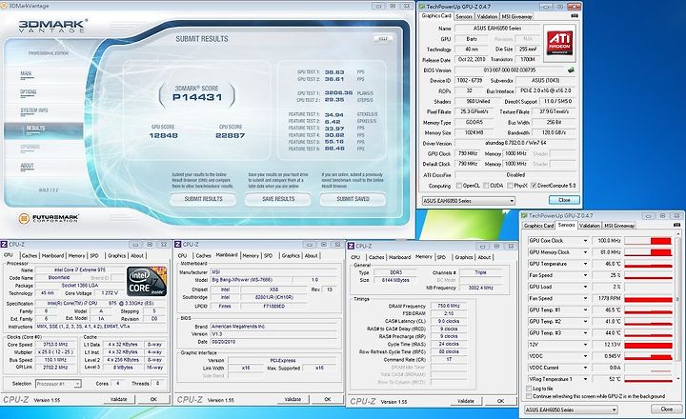Expand the GPU Temperature sensor dropdown

point(585,264)
